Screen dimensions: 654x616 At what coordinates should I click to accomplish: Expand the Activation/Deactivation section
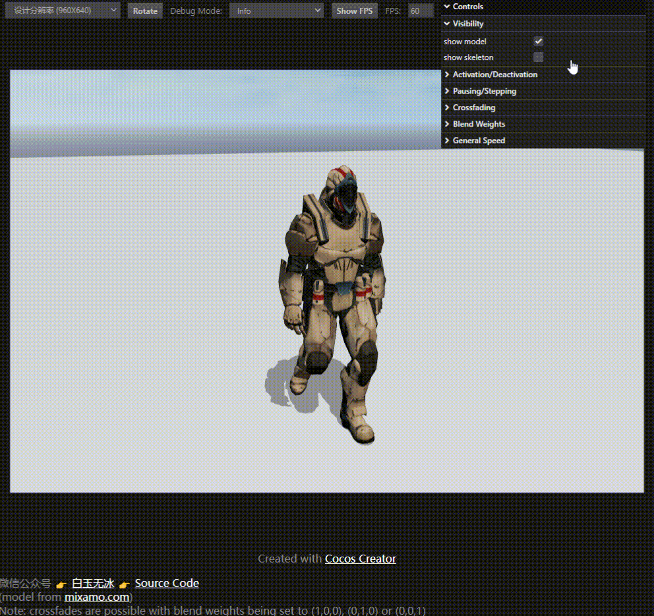point(494,74)
